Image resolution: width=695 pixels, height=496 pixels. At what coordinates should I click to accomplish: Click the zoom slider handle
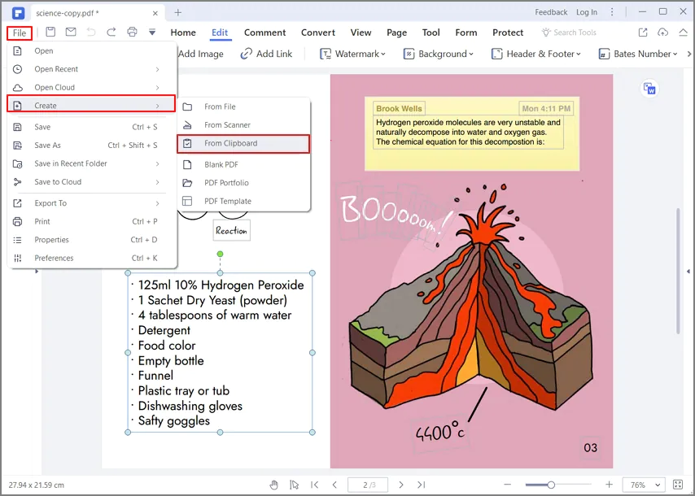click(x=550, y=485)
